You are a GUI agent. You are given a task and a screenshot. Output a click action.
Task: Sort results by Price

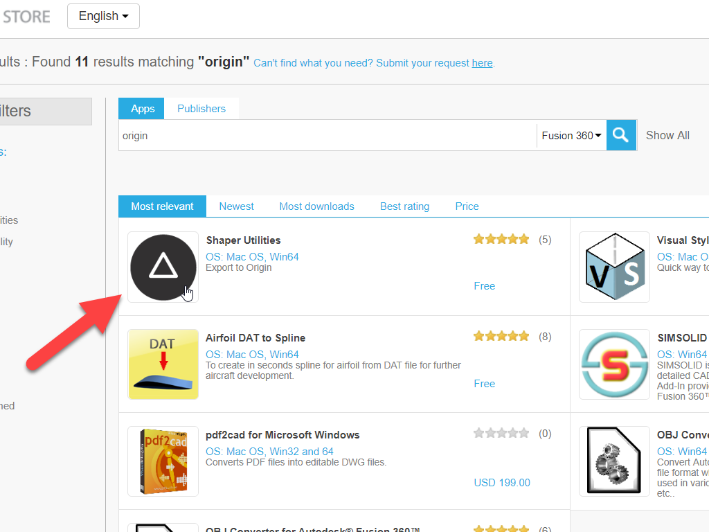pos(467,206)
